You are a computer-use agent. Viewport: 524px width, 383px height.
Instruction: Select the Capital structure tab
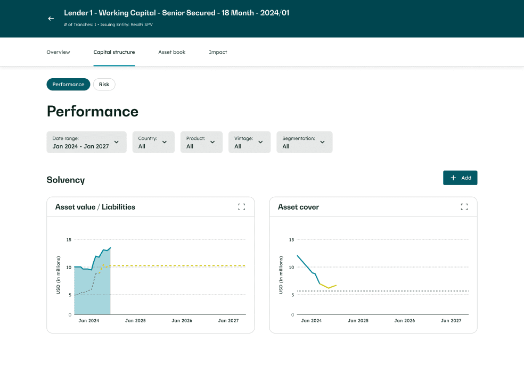point(114,52)
